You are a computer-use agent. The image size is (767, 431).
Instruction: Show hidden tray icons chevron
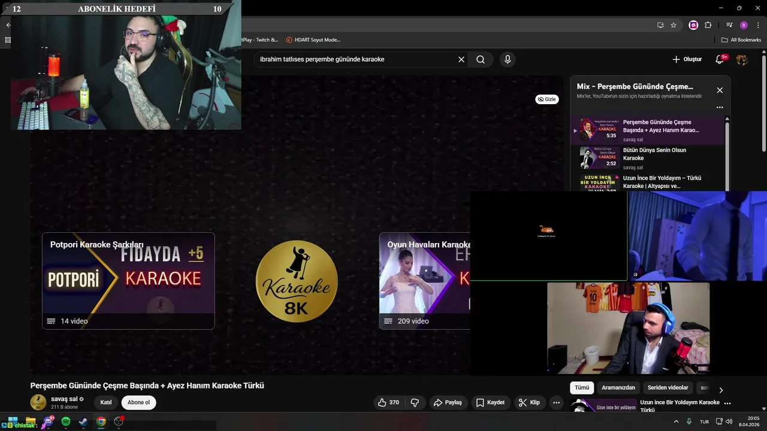pyautogui.click(x=677, y=421)
